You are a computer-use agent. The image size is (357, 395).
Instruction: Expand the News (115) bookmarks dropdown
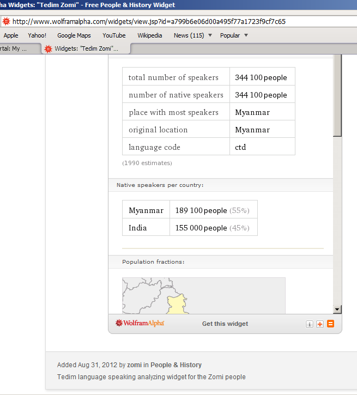click(210, 35)
